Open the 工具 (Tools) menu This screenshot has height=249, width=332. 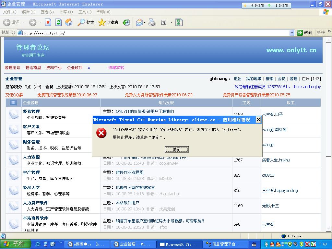pos(85,12)
